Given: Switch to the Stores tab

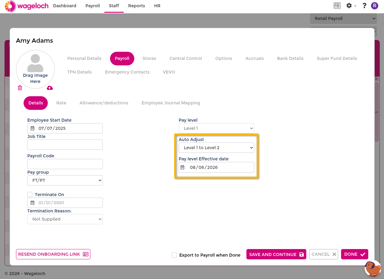Looking at the screenshot, I should click(149, 58).
